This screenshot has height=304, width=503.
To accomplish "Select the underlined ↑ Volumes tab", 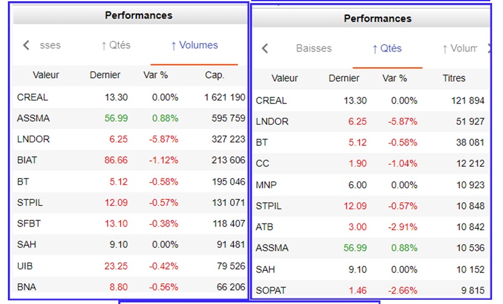I will (x=194, y=45).
